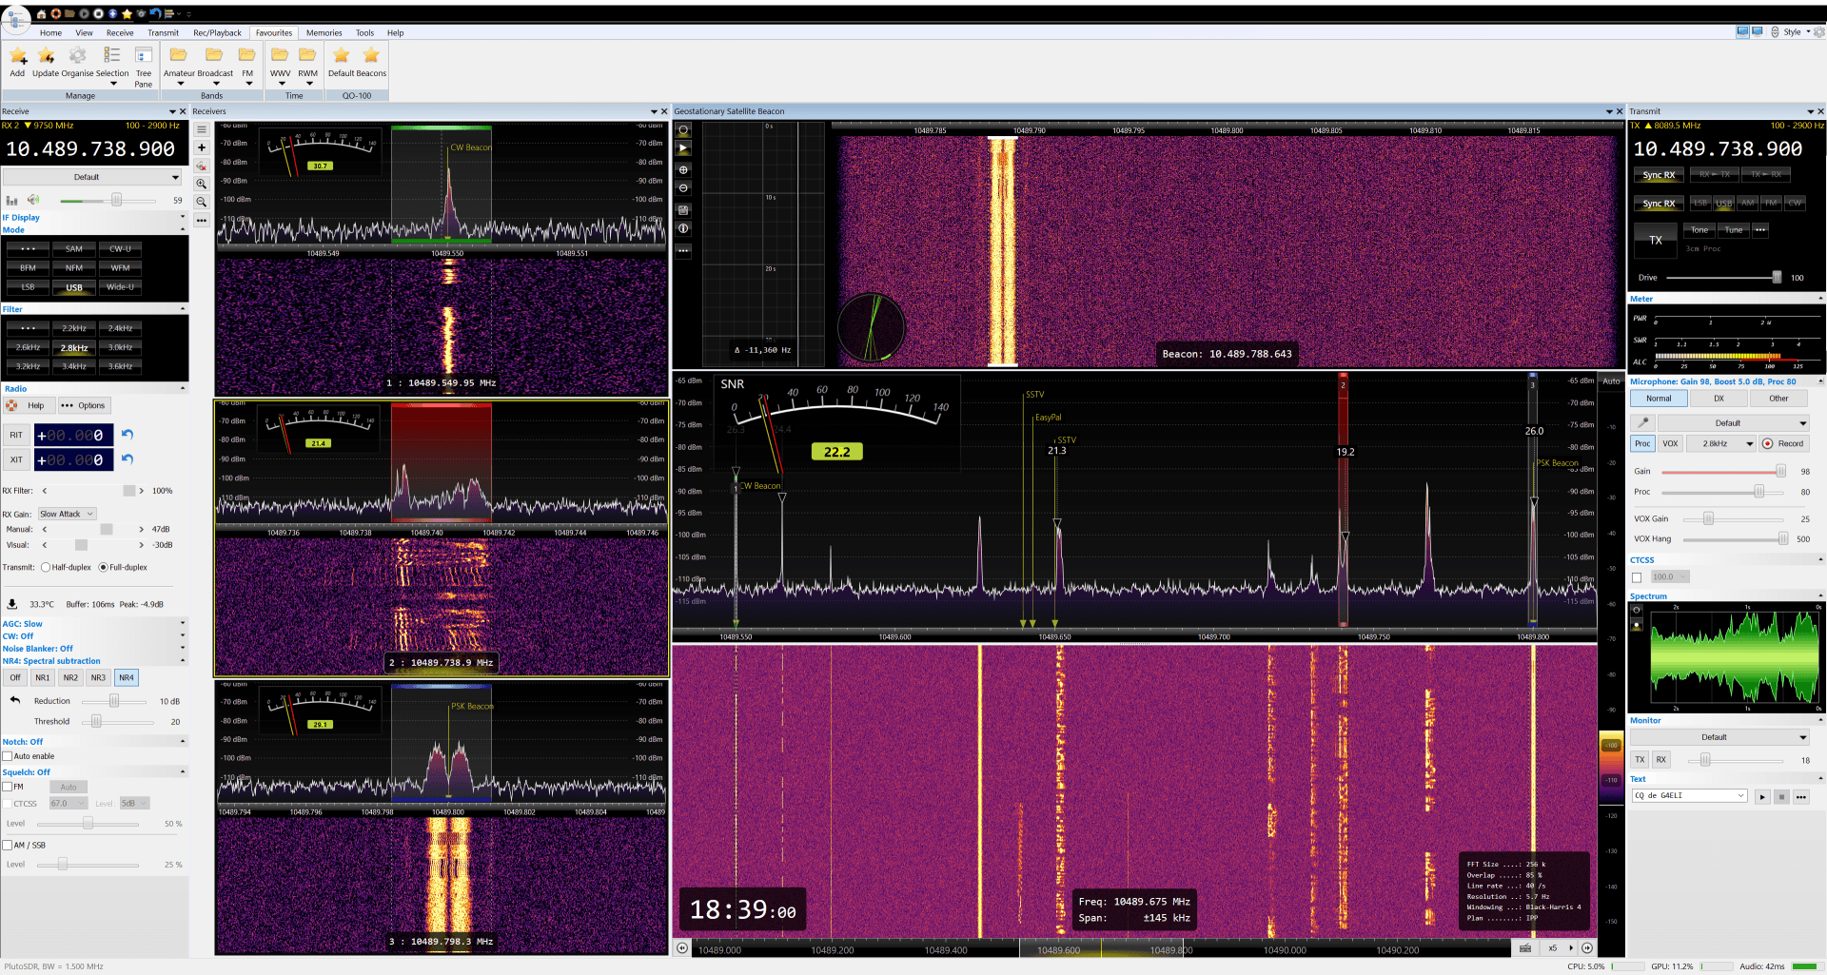Click the Default Beacons star icon
Viewport: 1827px width, 975px height.
(371, 56)
